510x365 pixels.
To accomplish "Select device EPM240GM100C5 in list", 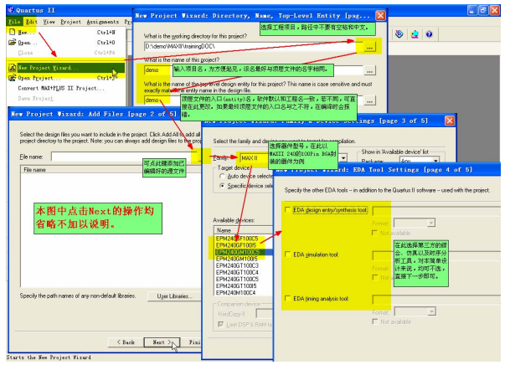I will [x=238, y=252].
